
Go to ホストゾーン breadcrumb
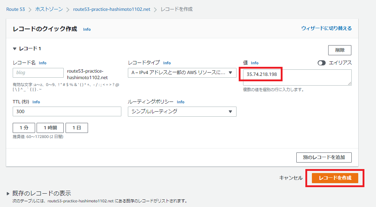coord(49,9)
